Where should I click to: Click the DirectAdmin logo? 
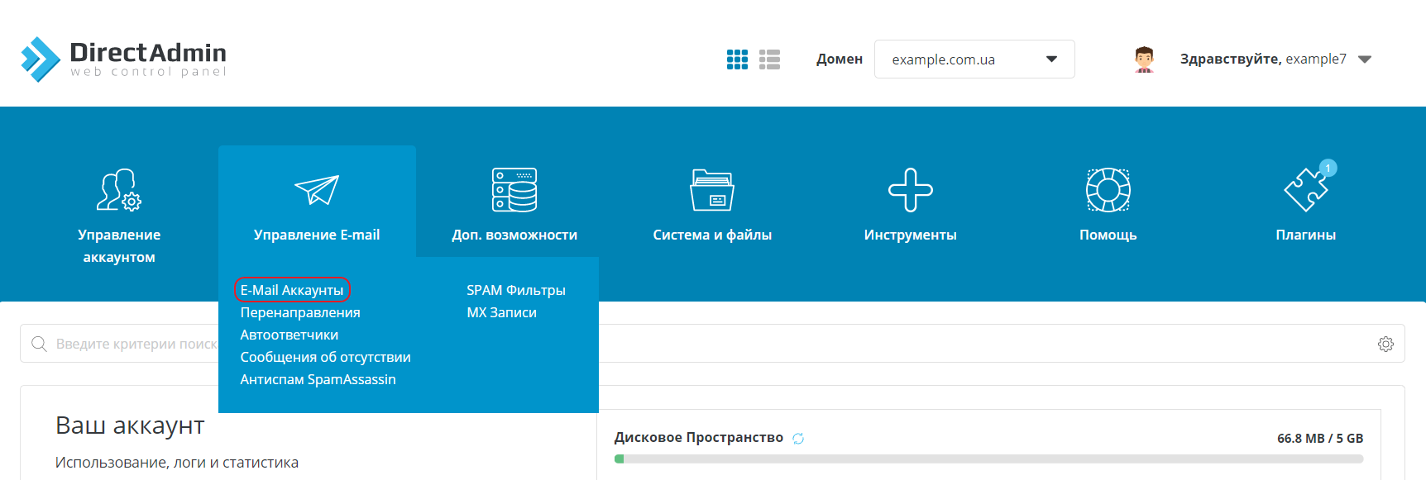click(123, 59)
